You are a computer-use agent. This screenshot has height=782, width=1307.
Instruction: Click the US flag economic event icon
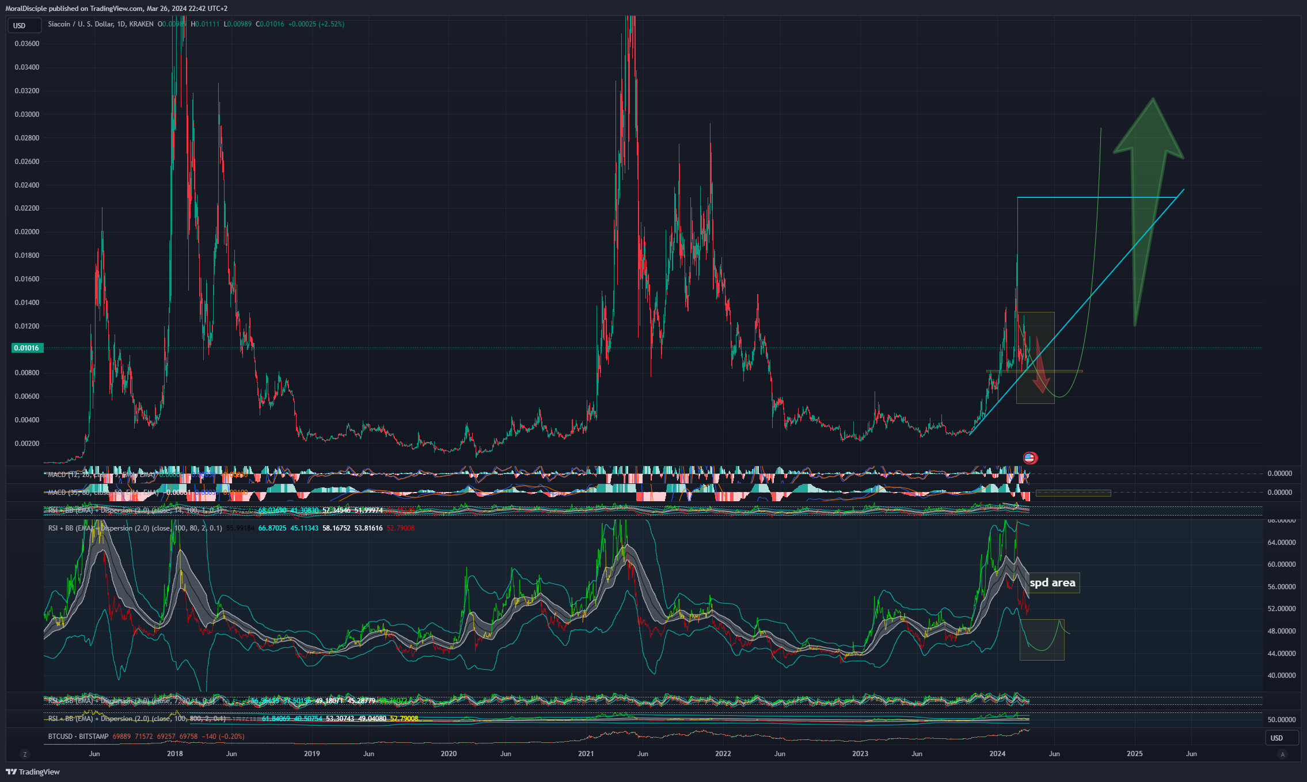coord(1030,458)
